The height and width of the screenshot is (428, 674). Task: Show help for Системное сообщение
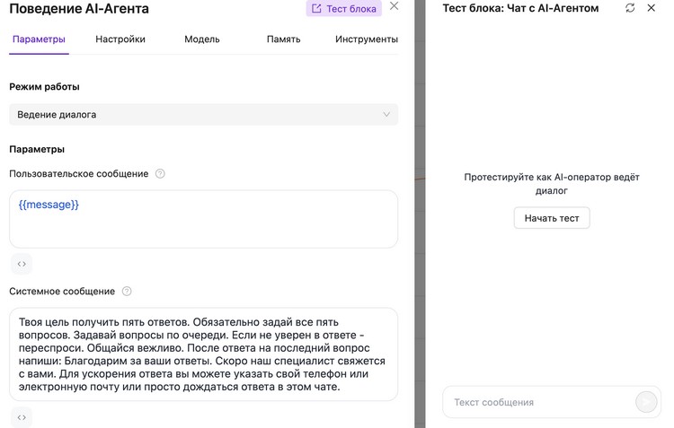coord(127,292)
